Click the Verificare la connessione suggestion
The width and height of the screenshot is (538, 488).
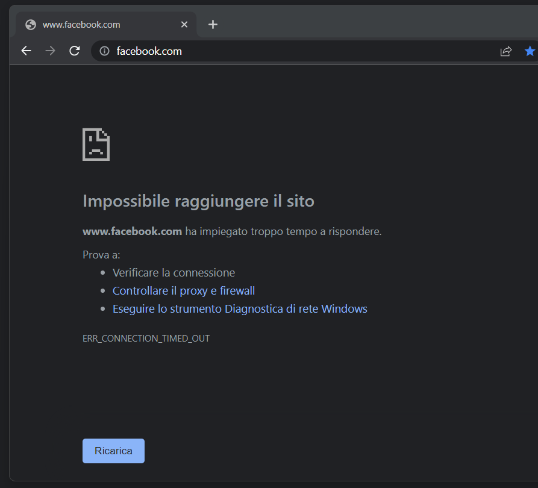pyautogui.click(x=174, y=273)
